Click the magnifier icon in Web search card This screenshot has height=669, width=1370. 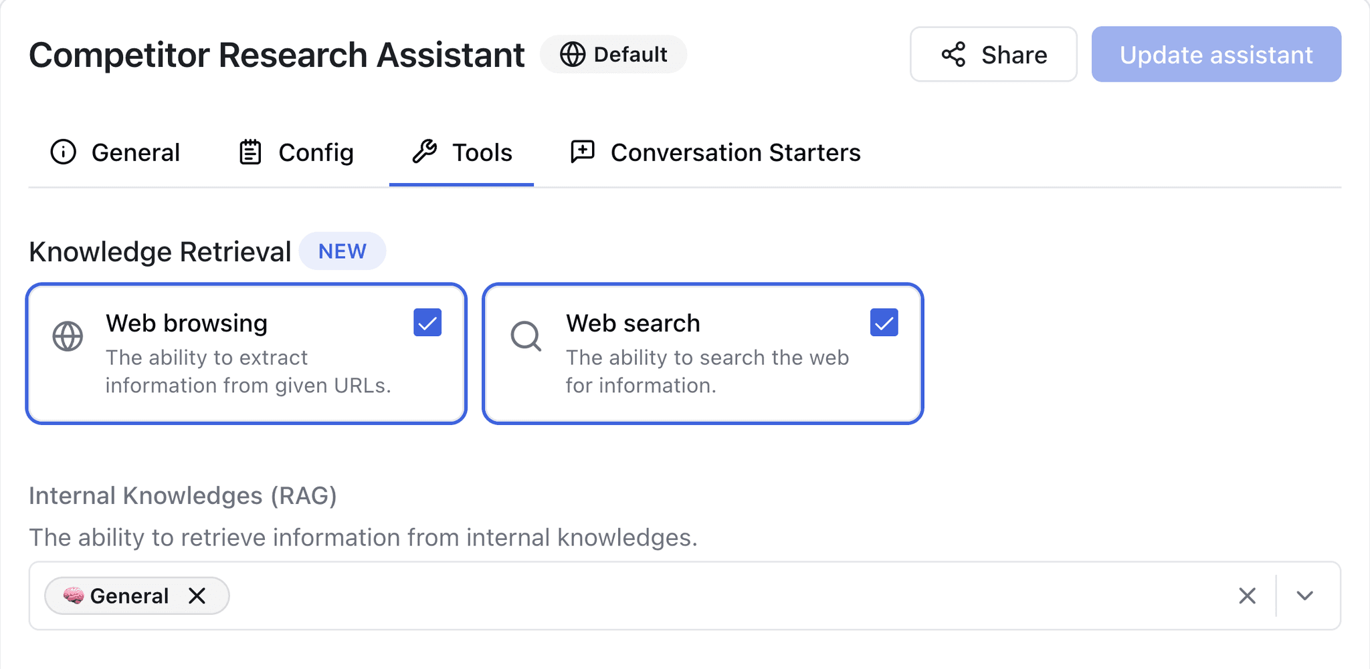tap(526, 336)
